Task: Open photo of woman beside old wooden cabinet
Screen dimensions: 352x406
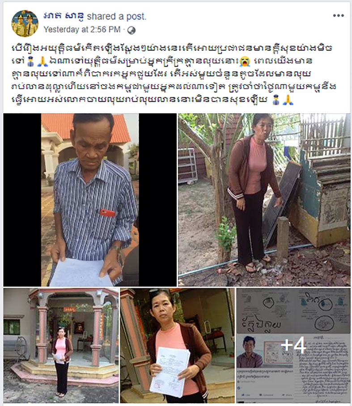Action: (264, 199)
